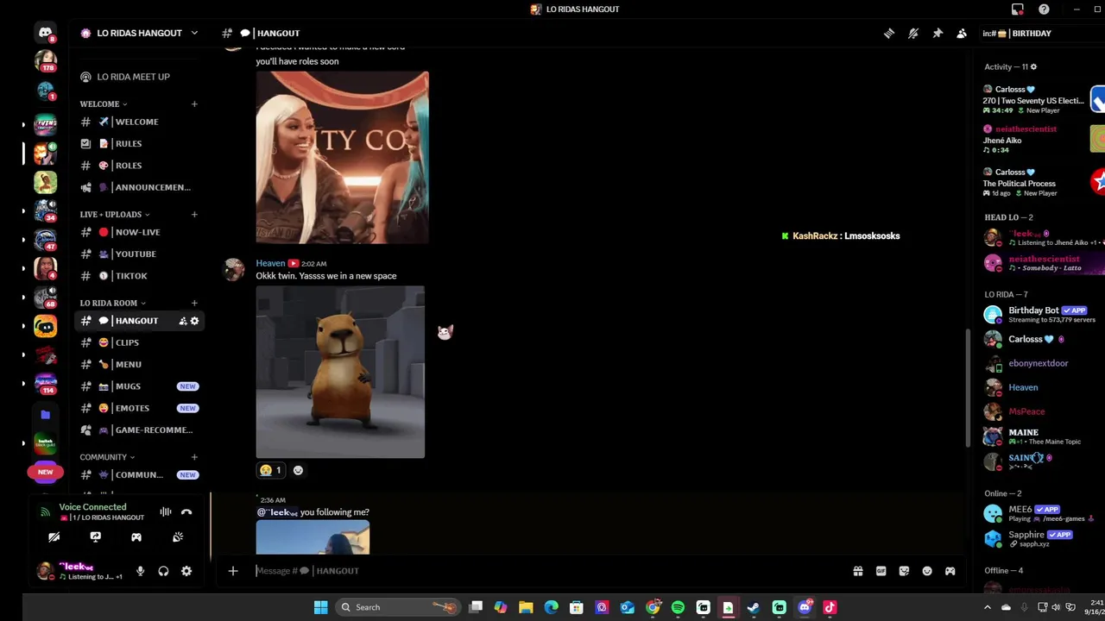Screen dimensions: 1105x621
Task: Open Spotify from Windows taskbar
Action: [x=678, y=607]
